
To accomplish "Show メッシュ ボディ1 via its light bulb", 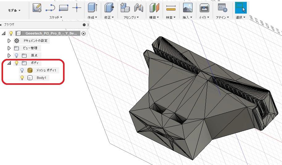I will click(x=22, y=70).
